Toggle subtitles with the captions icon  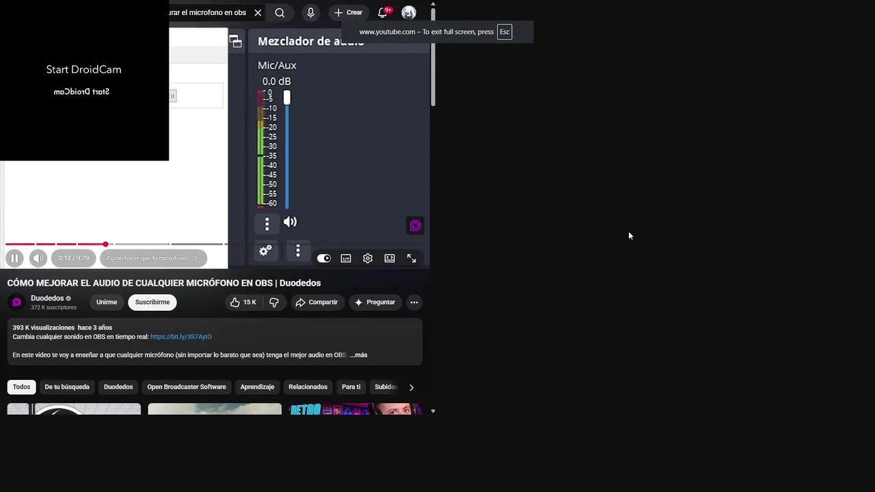click(x=346, y=258)
